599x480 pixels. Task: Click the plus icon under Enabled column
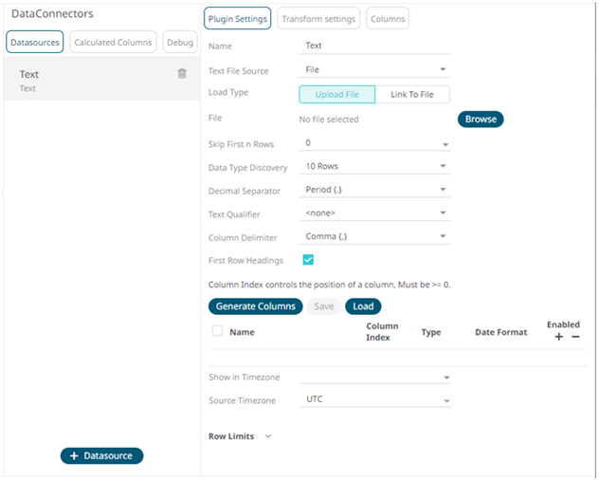click(559, 337)
